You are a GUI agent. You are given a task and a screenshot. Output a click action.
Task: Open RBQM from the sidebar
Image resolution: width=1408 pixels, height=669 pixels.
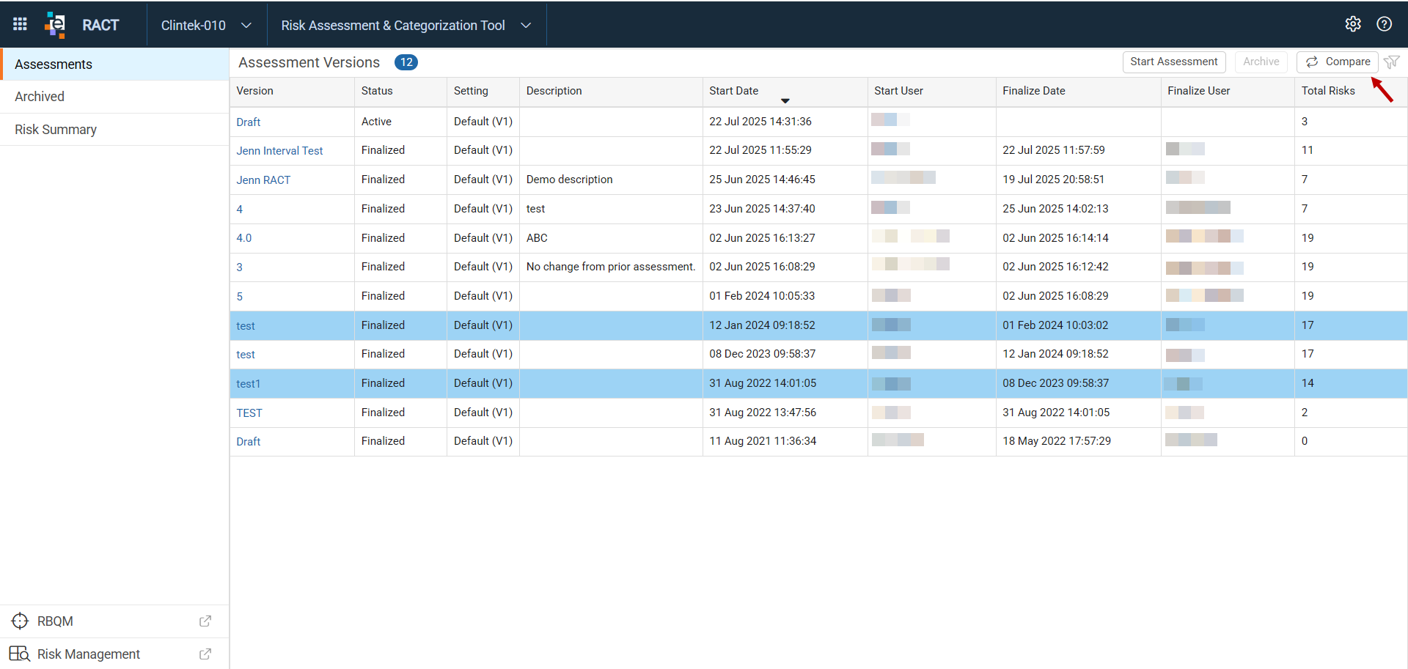114,621
